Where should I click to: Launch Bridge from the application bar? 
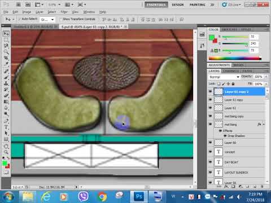[x=19, y=5]
